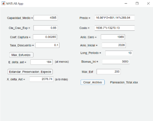Minimize the MATLAB App window

click(x=126, y=3)
